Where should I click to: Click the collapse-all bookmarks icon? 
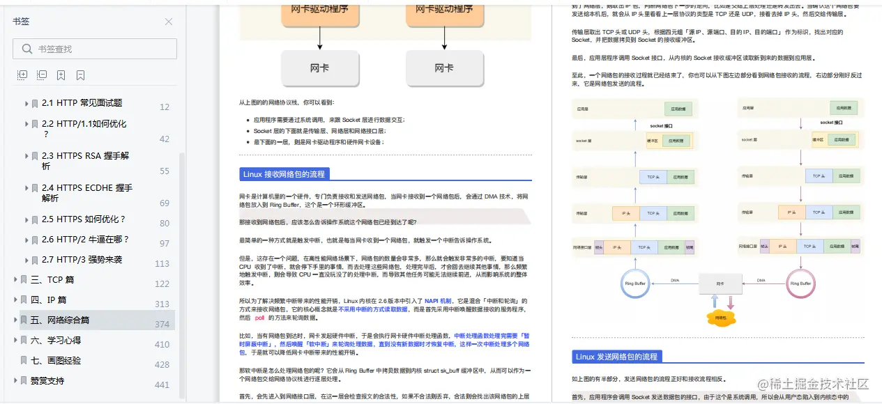pos(43,75)
